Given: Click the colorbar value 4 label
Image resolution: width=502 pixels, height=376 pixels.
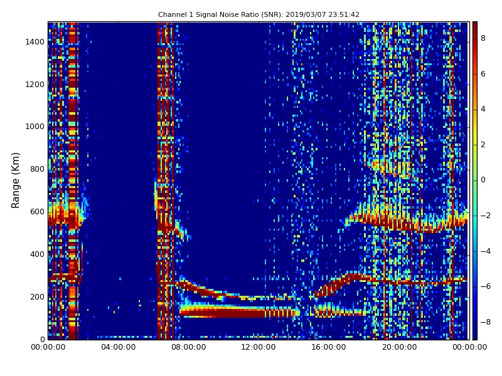Looking at the screenshot, I should (483, 109).
